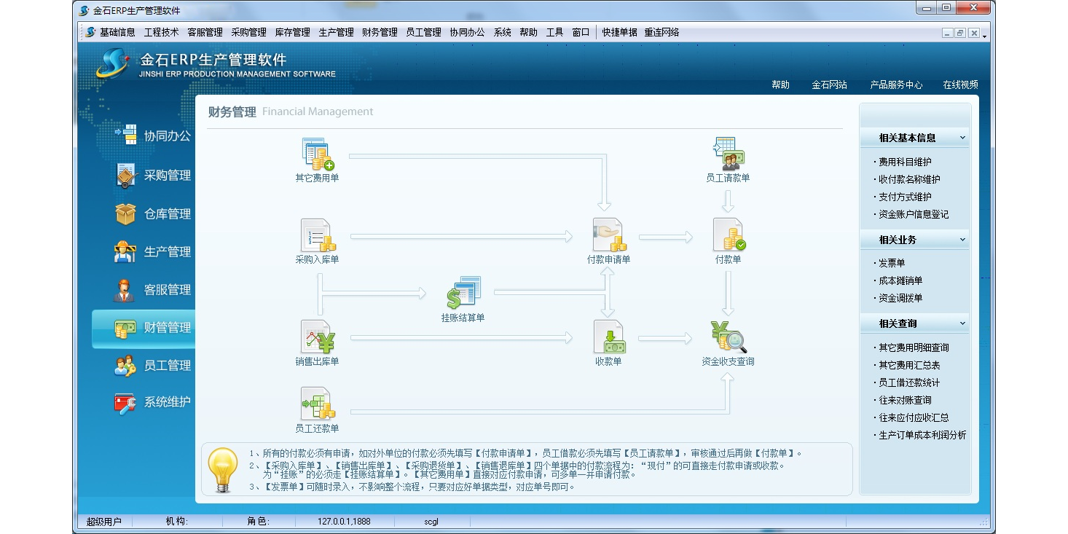Open the 销售出库单 icon
This screenshot has width=1068, height=534.
[x=317, y=337]
